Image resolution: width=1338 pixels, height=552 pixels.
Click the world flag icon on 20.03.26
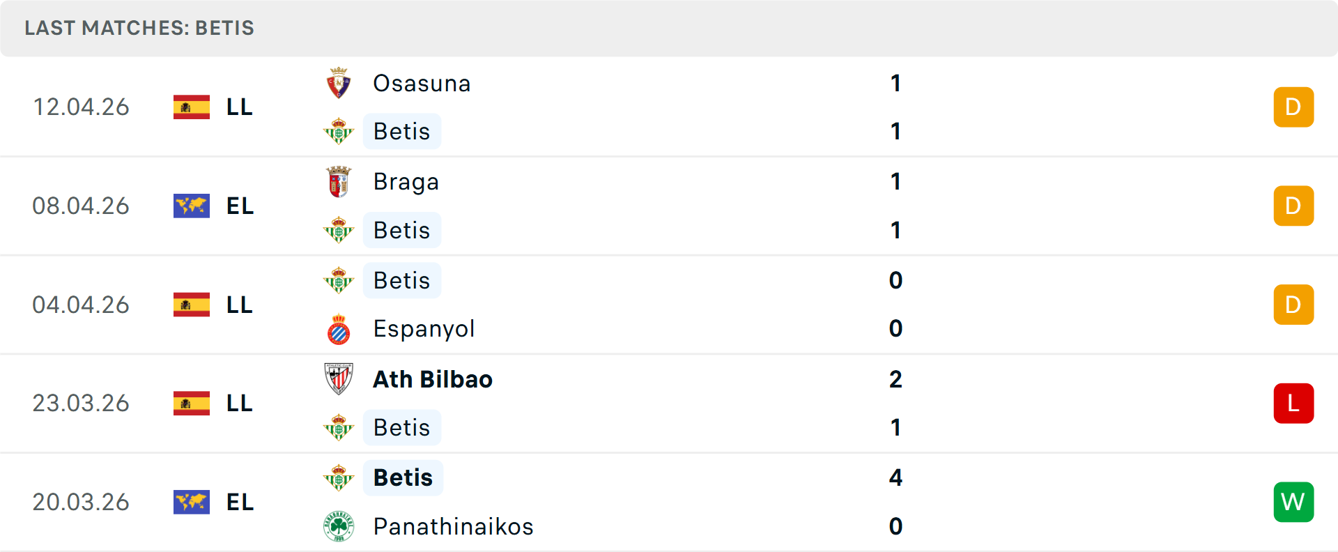click(x=192, y=503)
